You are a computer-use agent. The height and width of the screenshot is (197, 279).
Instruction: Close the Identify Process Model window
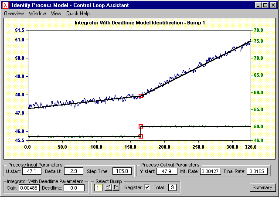[x=273, y=5]
